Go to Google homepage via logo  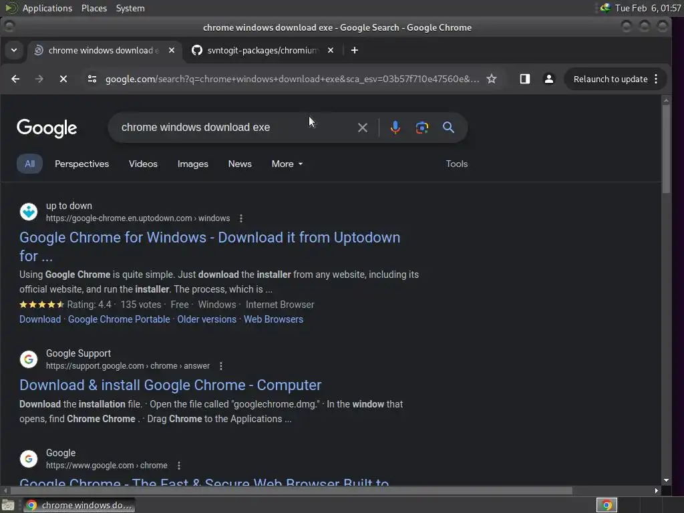47,128
